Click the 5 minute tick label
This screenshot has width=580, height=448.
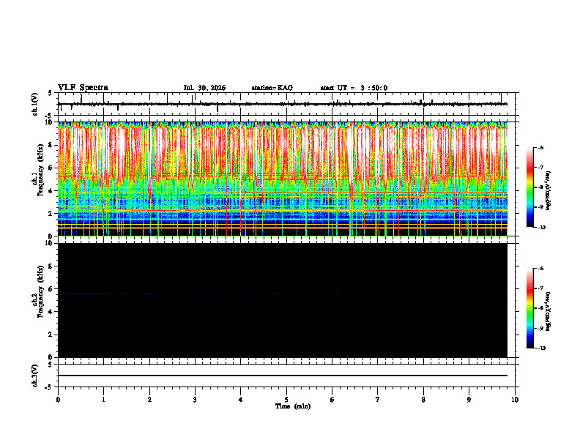click(x=286, y=400)
